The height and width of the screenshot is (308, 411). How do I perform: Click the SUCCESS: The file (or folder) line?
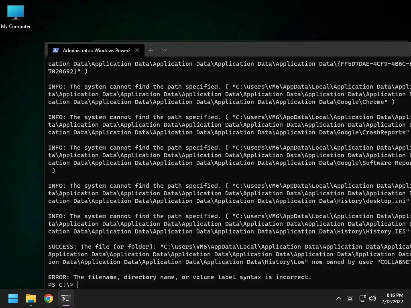coord(229,247)
